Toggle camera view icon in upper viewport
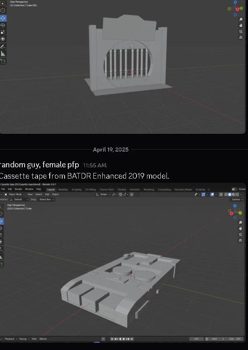 (241, 32)
